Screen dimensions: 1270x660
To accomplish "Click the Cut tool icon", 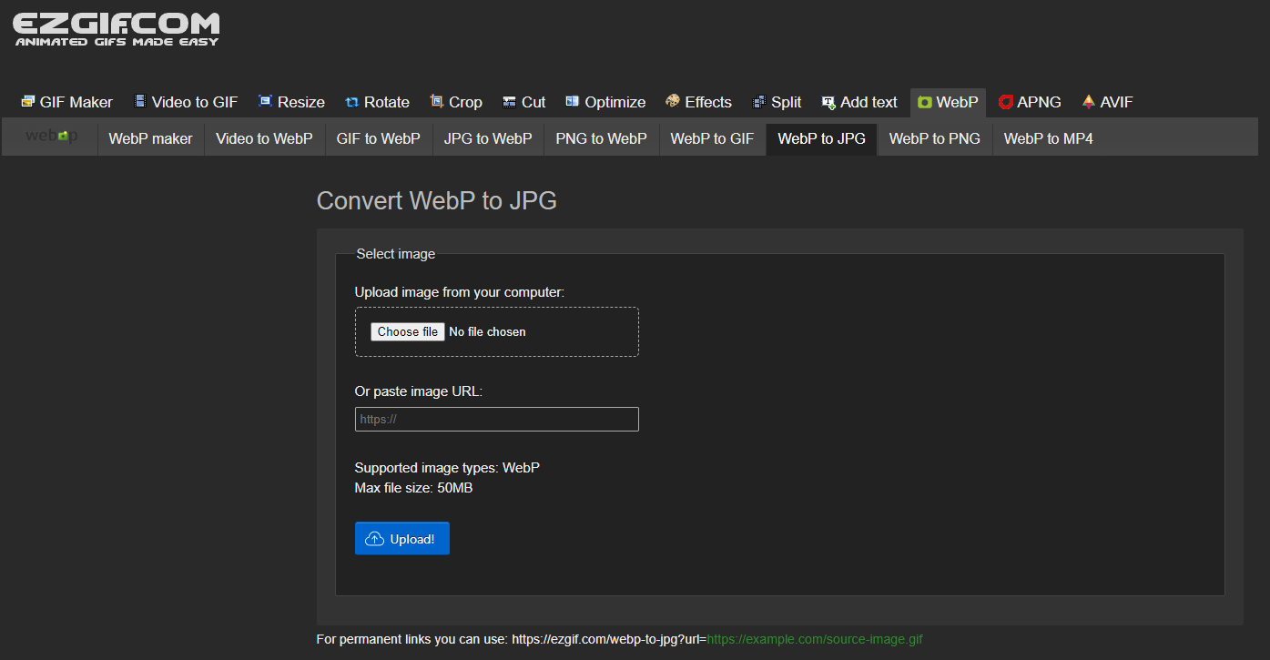I will 510,102.
